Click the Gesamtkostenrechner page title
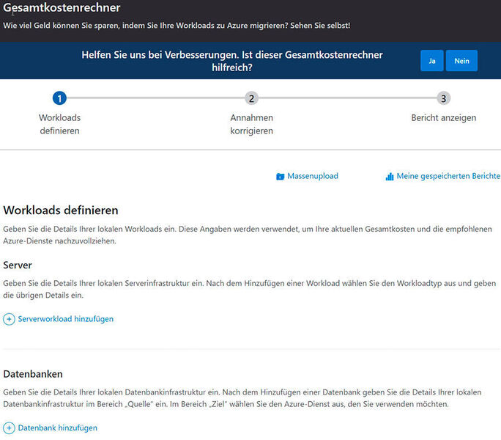 62,7
